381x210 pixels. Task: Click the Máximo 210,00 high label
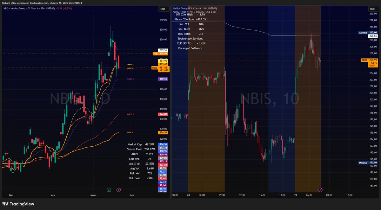(367, 32)
